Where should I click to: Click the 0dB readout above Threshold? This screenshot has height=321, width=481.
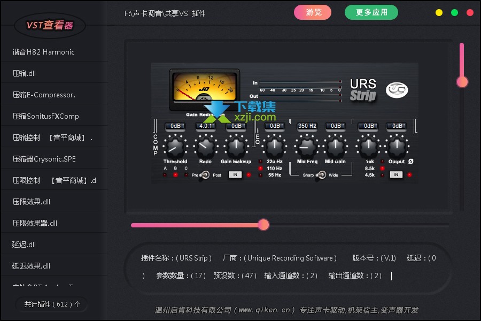pyautogui.click(x=175, y=126)
